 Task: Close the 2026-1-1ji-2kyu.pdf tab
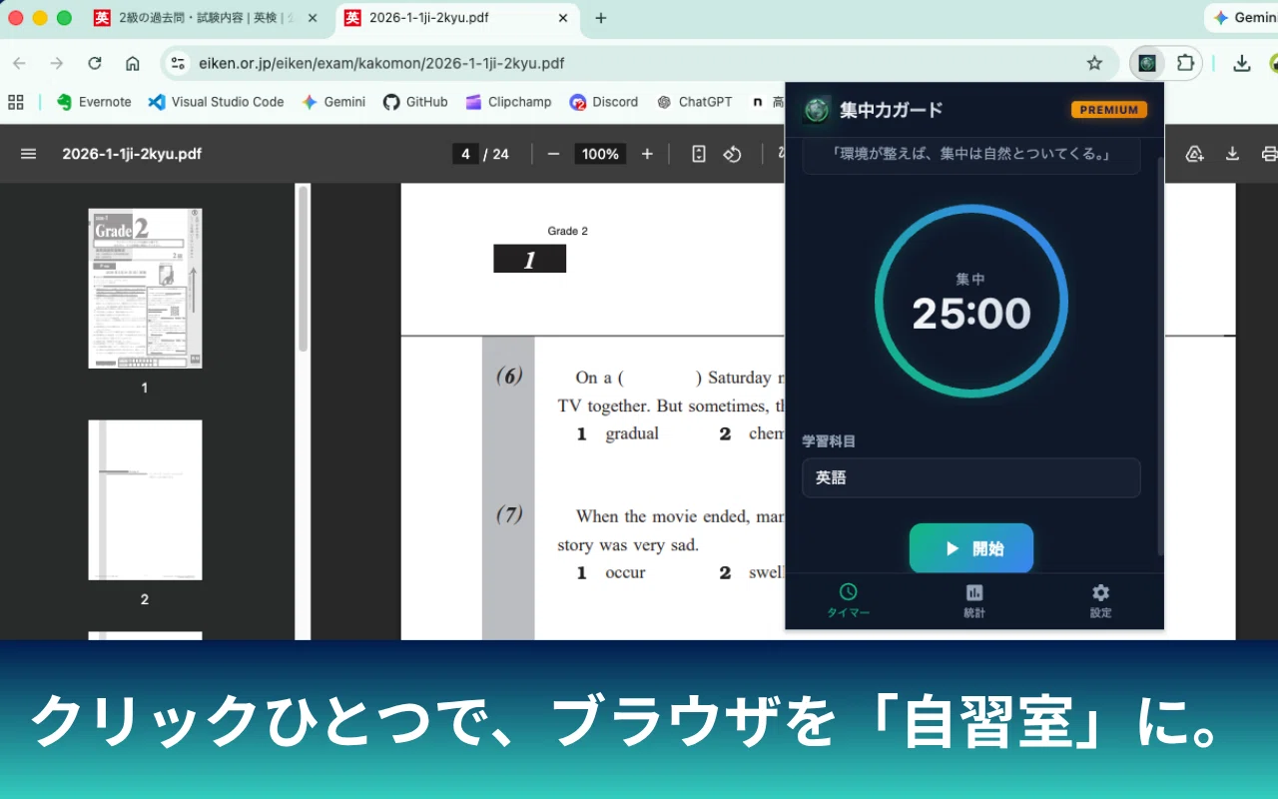[x=563, y=18]
